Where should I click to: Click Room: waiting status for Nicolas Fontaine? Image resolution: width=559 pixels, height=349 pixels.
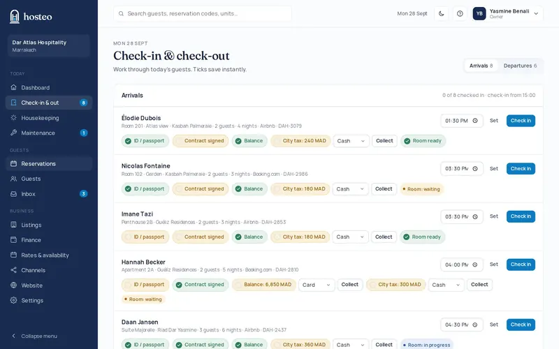pos(421,189)
